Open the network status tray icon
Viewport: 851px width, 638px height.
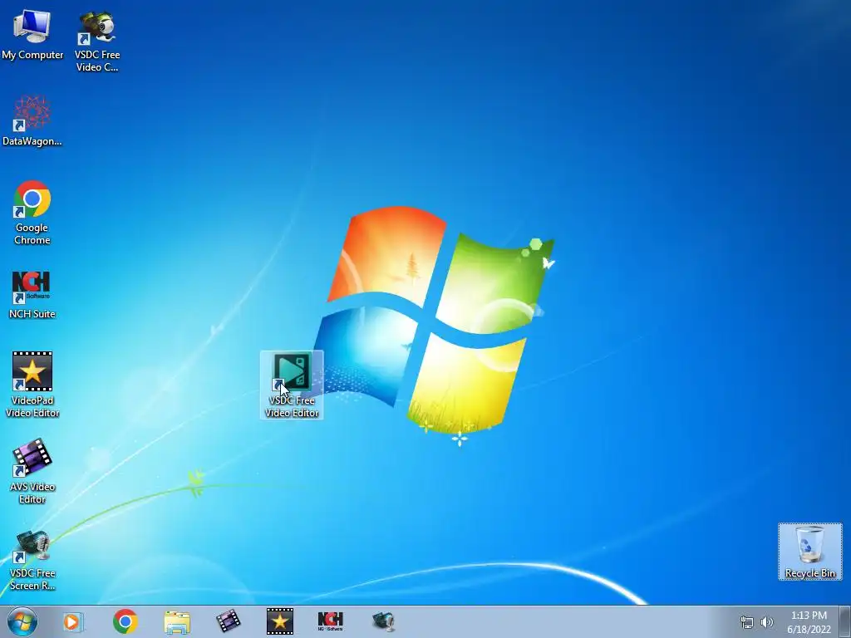(x=747, y=622)
